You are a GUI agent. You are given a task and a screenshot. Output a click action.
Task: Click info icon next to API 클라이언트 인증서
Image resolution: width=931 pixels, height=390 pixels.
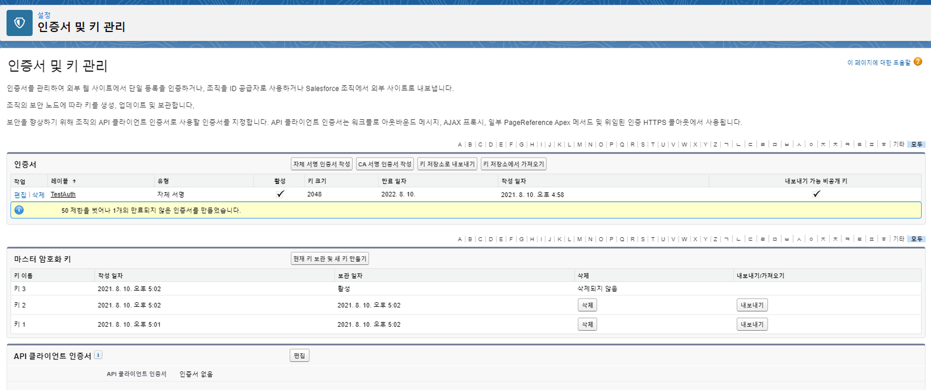coord(98,355)
